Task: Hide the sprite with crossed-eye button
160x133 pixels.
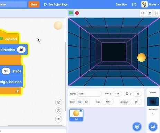Action: (x=86, y=102)
